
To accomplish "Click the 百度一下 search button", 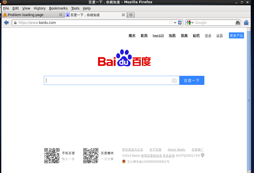I will tap(192, 80).
